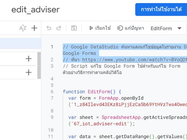Click the FormApp.openById code text
This screenshot has height=140, width=187.
[x=121, y=98]
